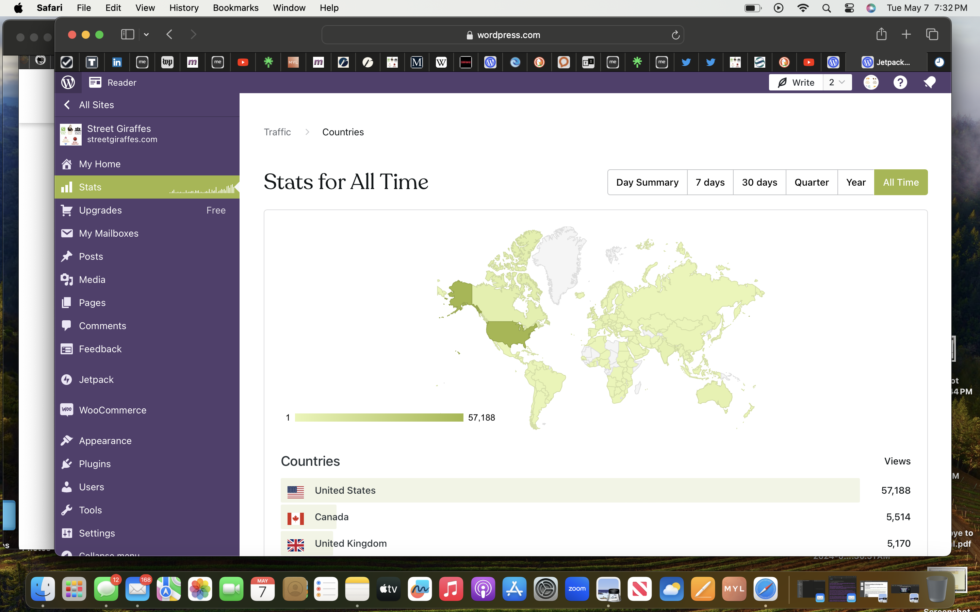
Task: Open WooCommerce in sidebar
Action: 112,410
